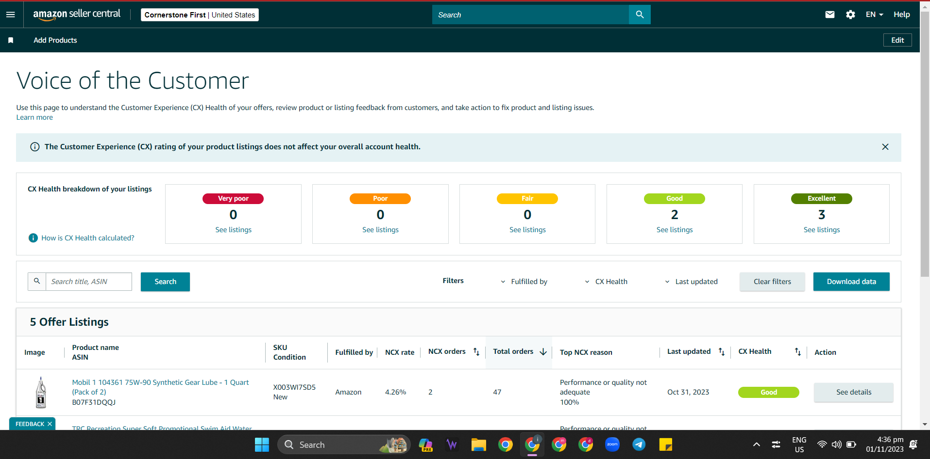Close the Feedback tab with its X

[50, 424]
